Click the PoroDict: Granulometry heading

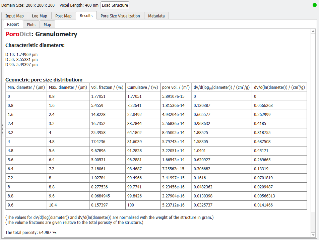click(x=41, y=34)
